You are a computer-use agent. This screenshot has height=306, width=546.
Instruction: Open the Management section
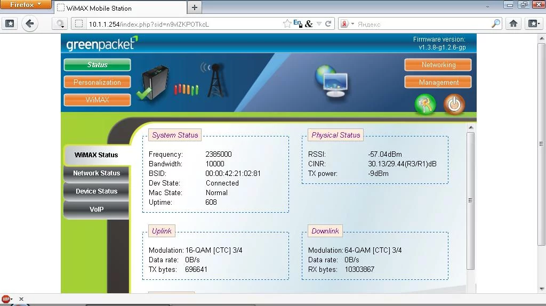pyautogui.click(x=438, y=83)
